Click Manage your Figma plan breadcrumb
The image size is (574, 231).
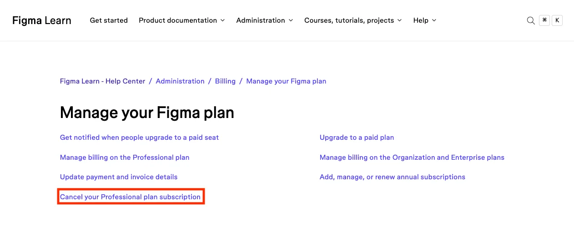point(286,81)
